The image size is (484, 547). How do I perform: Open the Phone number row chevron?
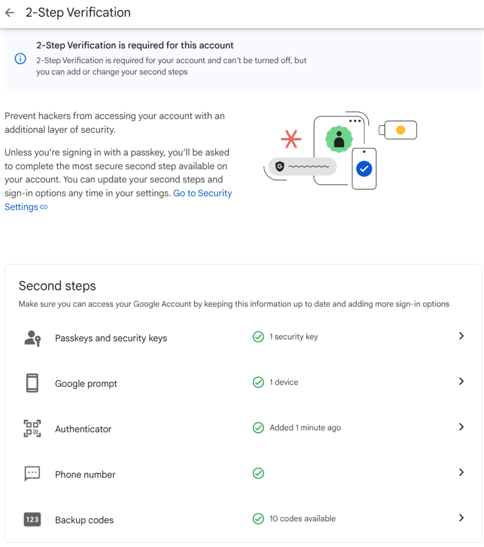pyautogui.click(x=461, y=472)
